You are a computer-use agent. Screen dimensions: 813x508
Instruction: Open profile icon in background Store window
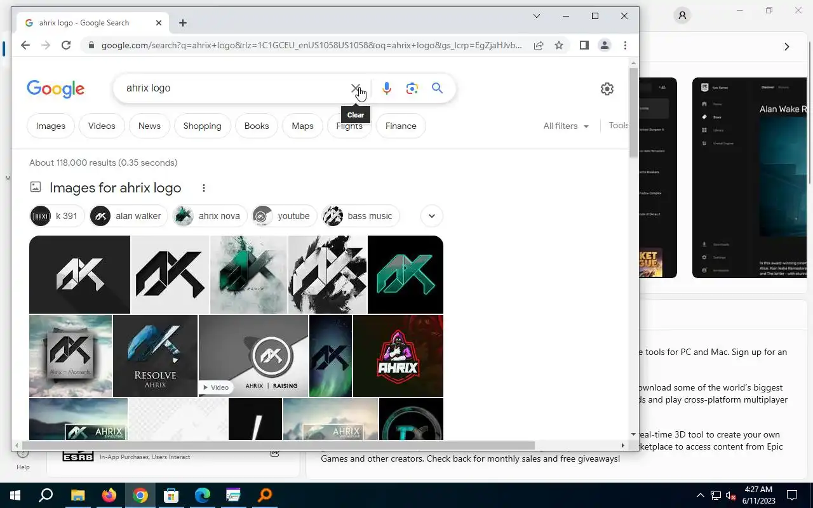pos(682,16)
